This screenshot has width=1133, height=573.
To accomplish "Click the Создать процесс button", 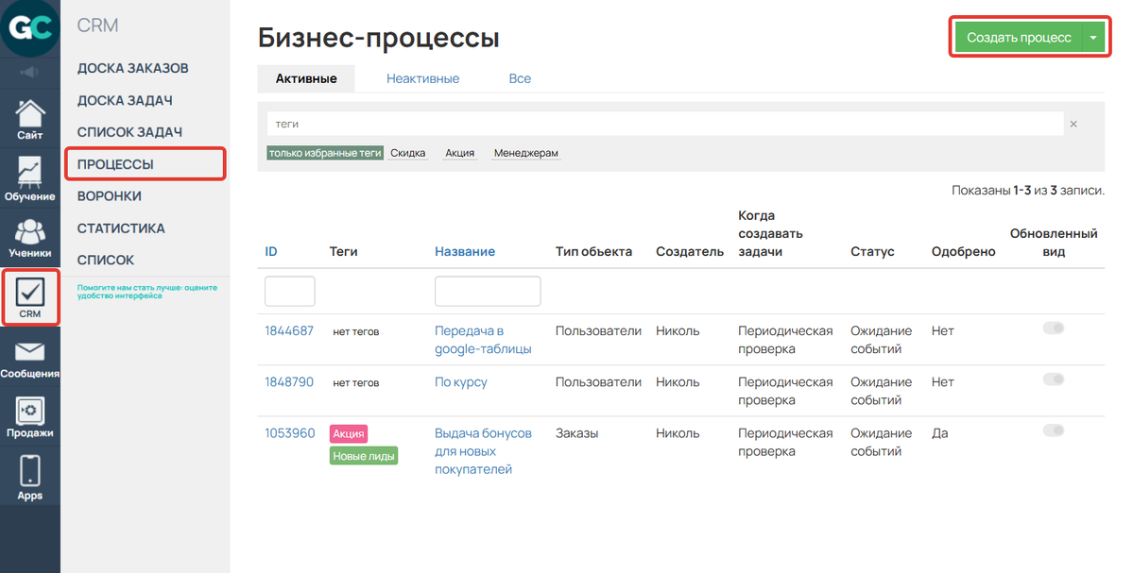I will pos(1018,38).
